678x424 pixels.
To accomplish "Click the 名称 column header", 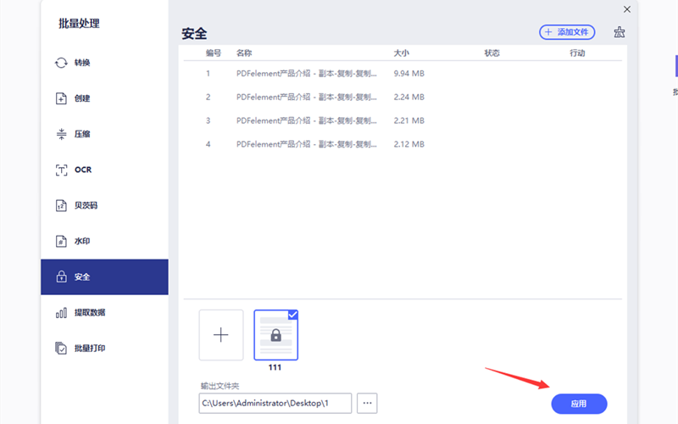I will click(x=244, y=53).
